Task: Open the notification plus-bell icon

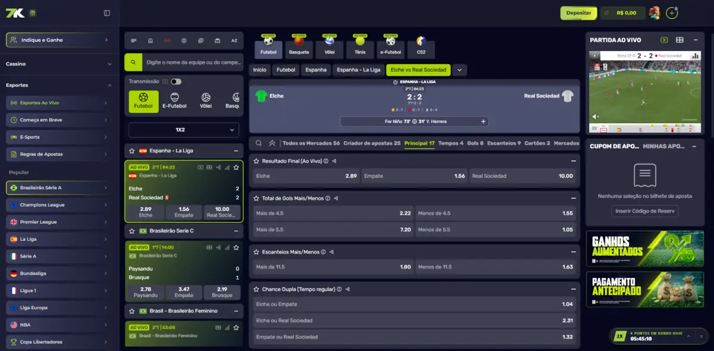Action: [672, 12]
